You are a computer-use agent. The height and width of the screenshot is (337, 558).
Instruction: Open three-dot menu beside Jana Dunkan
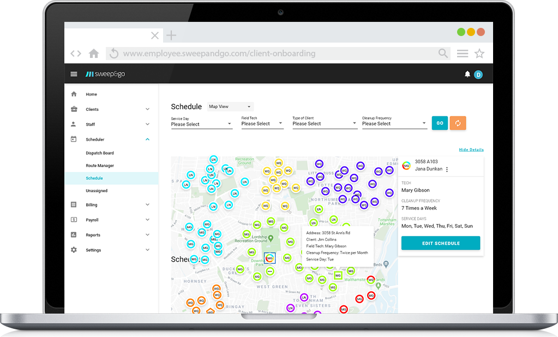(x=447, y=169)
